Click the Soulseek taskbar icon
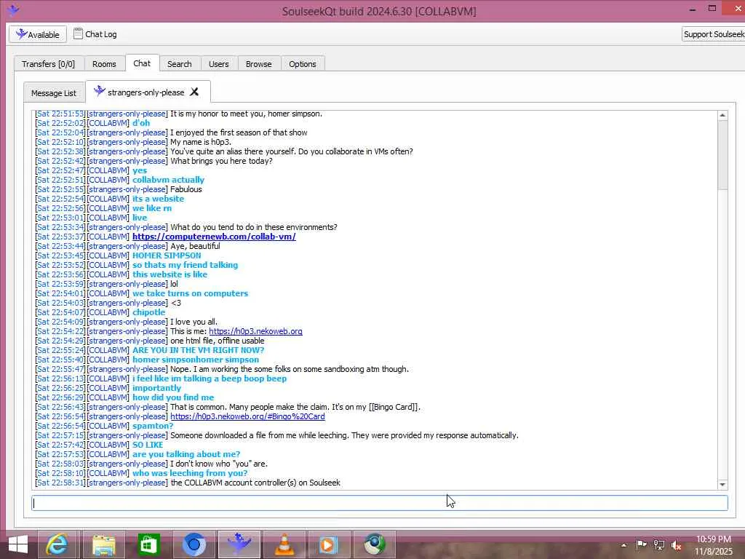 click(239, 544)
